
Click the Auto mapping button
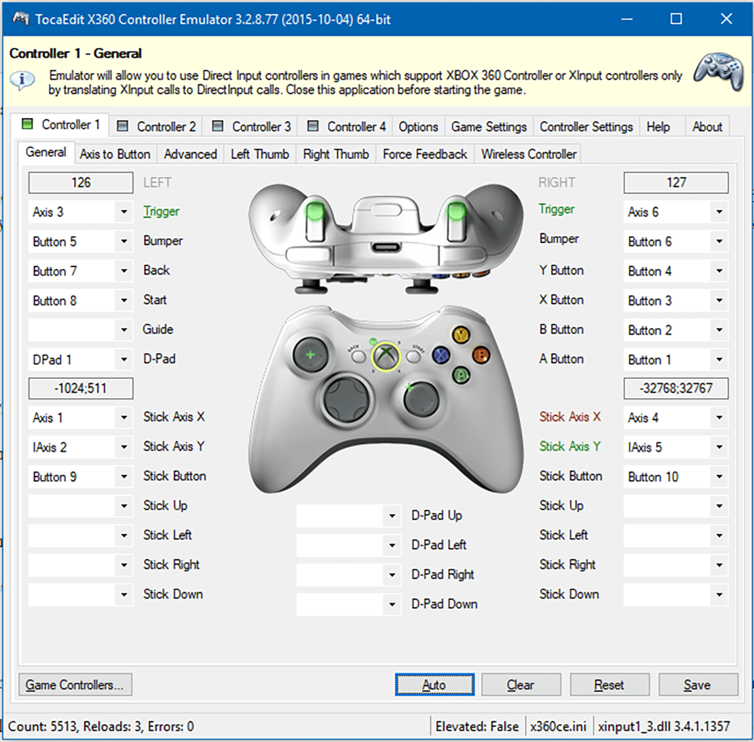point(434,685)
